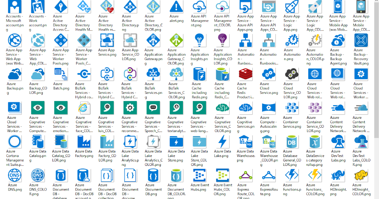The height and width of the screenshot is (199, 379).
Task: Select the Azure Data Warehouse.png SQL icon
Action: 246,142
